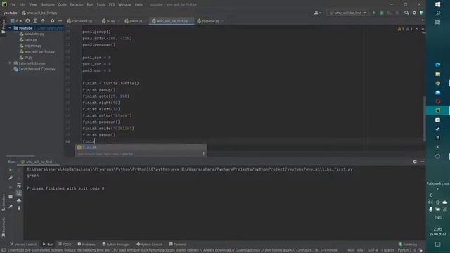Screen dimensions: 450x253
Task: Click the wrench icon in Run panel
Action: [11, 178]
